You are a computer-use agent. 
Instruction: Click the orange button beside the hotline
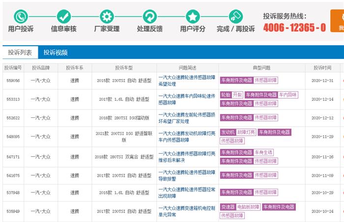337,21
